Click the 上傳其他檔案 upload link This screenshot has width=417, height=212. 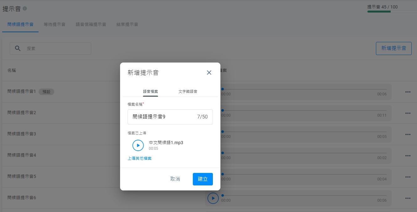[140, 159]
